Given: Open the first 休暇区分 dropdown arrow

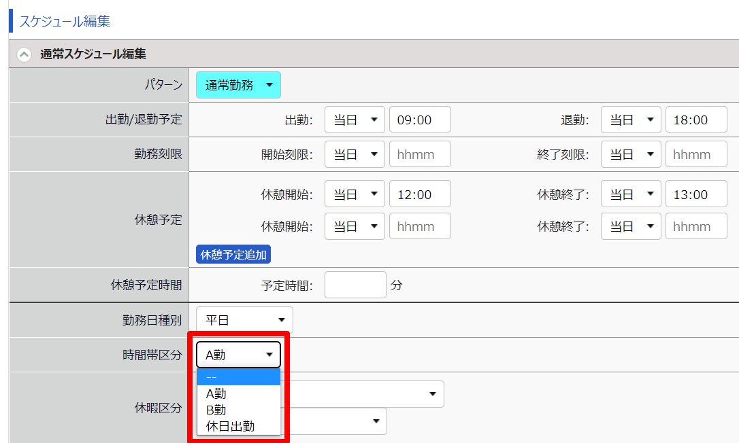Looking at the screenshot, I should point(432,394).
